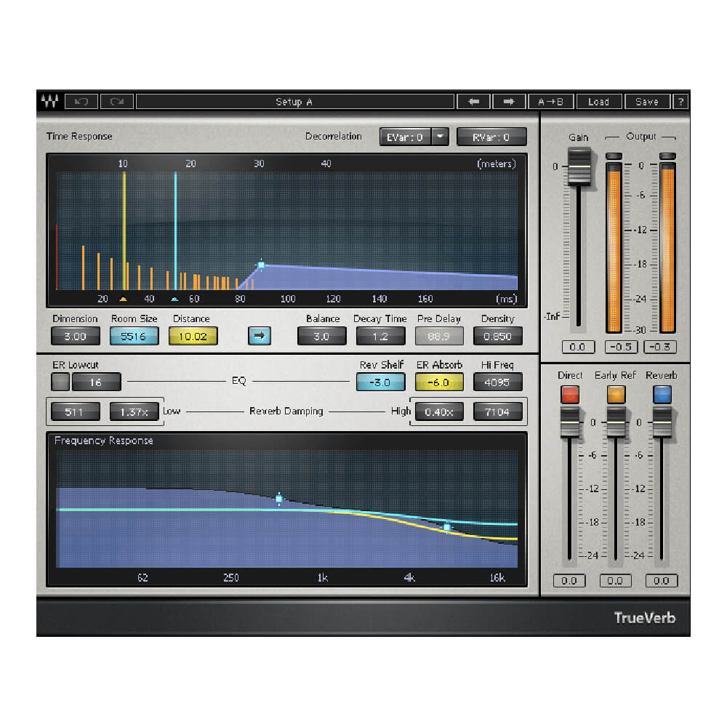Image resolution: width=727 pixels, height=727 pixels.
Task: Select the ER Absorb value -6.0
Action: [x=438, y=382]
